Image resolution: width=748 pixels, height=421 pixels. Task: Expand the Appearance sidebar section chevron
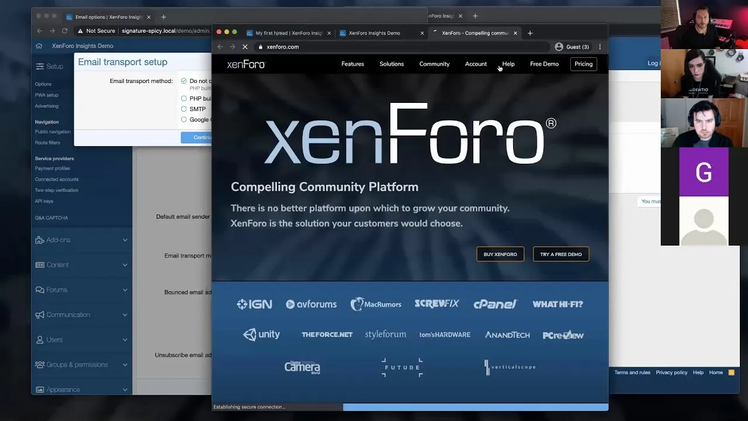pos(125,389)
